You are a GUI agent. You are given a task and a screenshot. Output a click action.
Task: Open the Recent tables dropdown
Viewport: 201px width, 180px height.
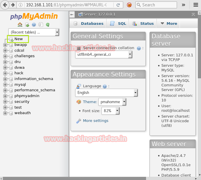click(34, 32)
